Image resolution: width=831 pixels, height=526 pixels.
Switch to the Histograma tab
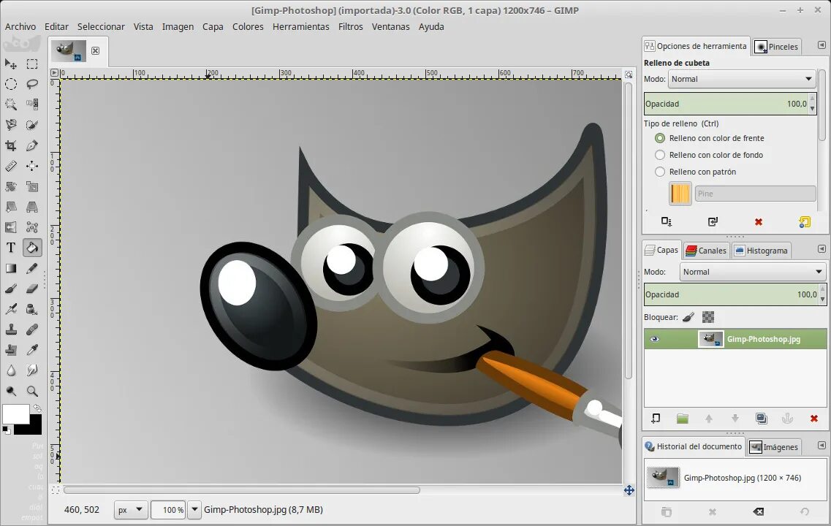point(762,251)
